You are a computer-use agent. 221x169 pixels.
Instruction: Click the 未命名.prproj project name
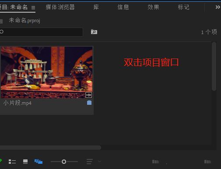tap(25, 21)
